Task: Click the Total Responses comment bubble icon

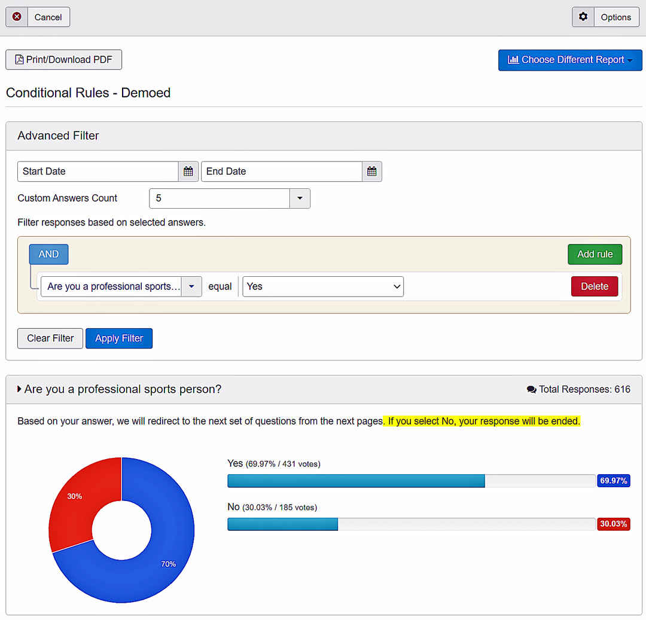Action: coord(532,389)
